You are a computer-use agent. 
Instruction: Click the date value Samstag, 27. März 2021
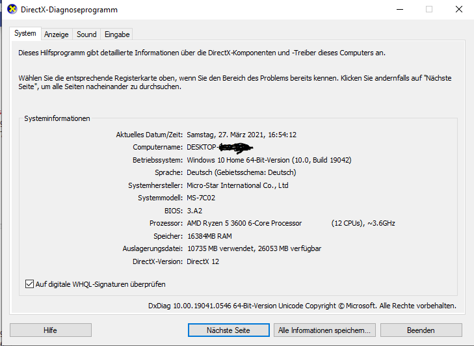(241, 135)
